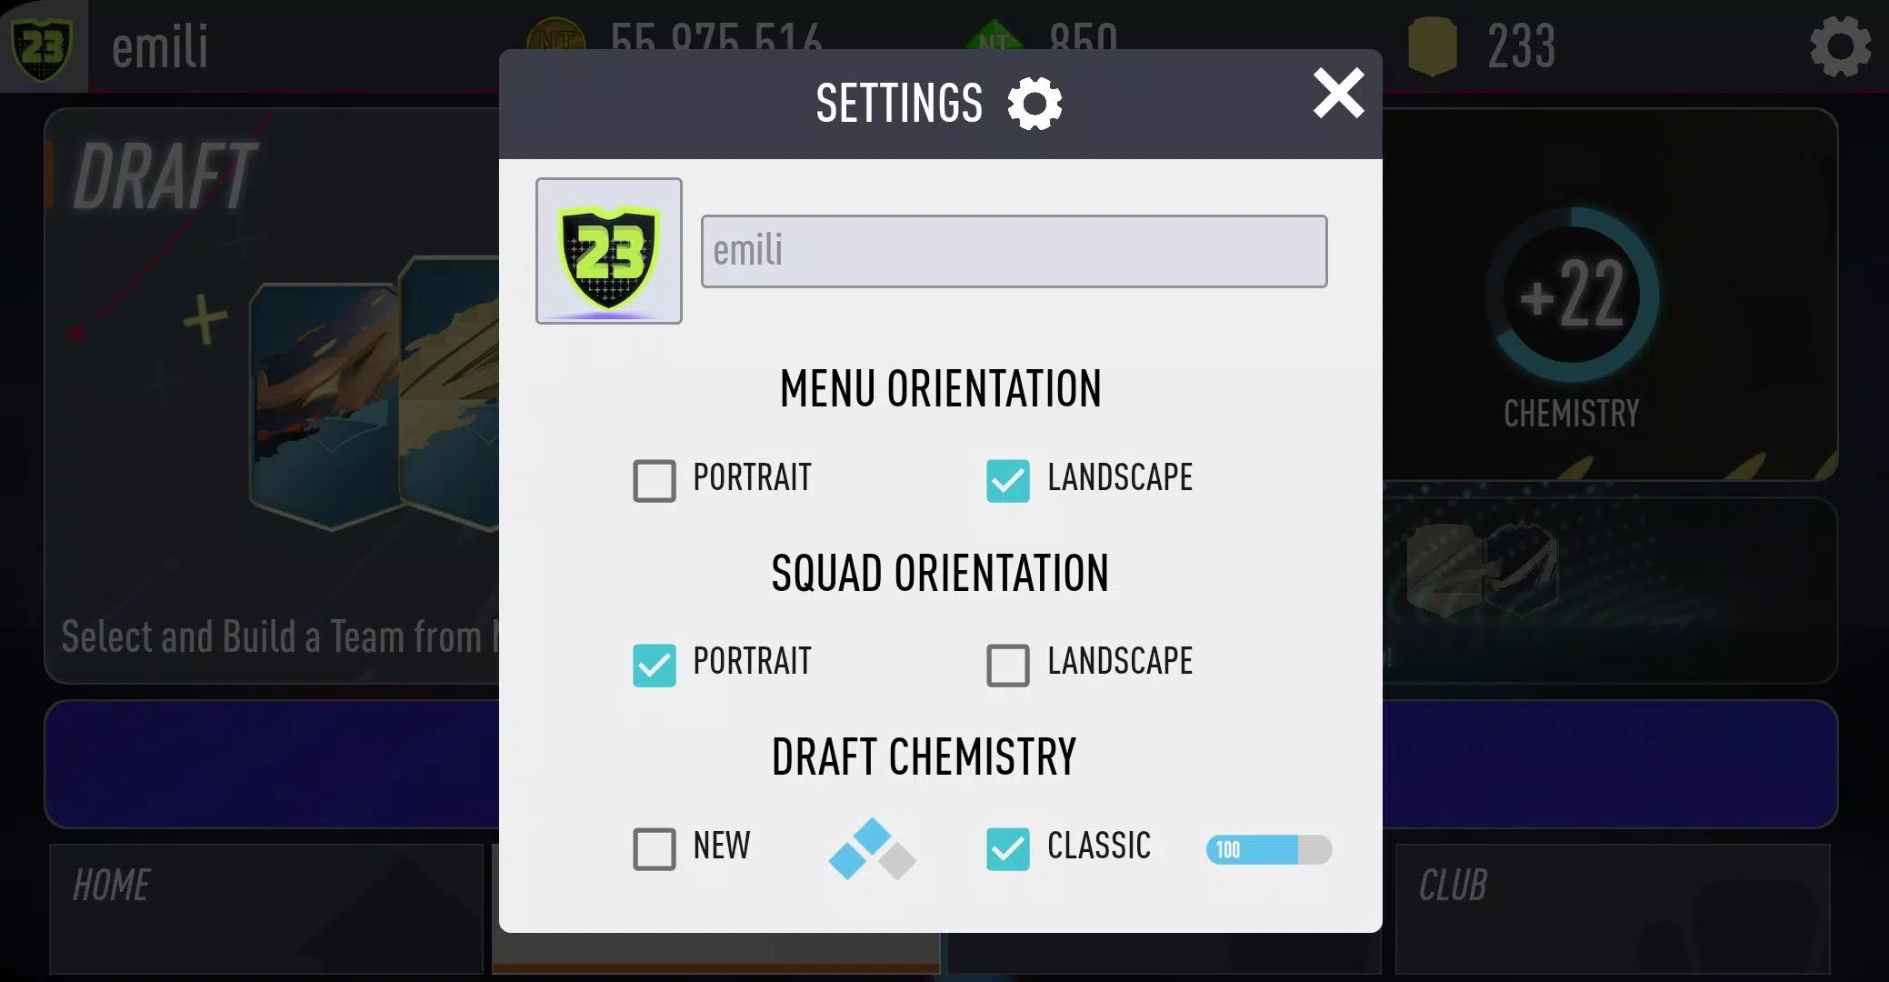Click the FUT 23 shield badge icon
1889x982 pixels.
[607, 250]
